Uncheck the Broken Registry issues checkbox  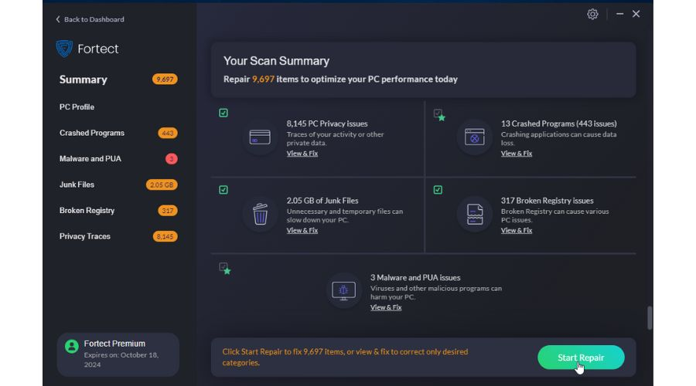(x=438, y=190)
